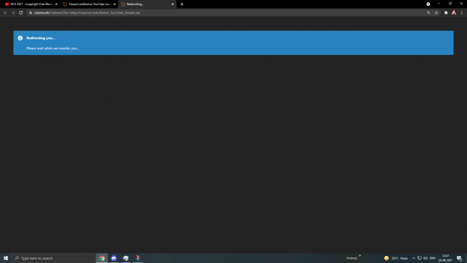Image resolution: width=467 pixels, height=263 pixels.
Task: View site information via padlock icon
Action: coord(30,13)
